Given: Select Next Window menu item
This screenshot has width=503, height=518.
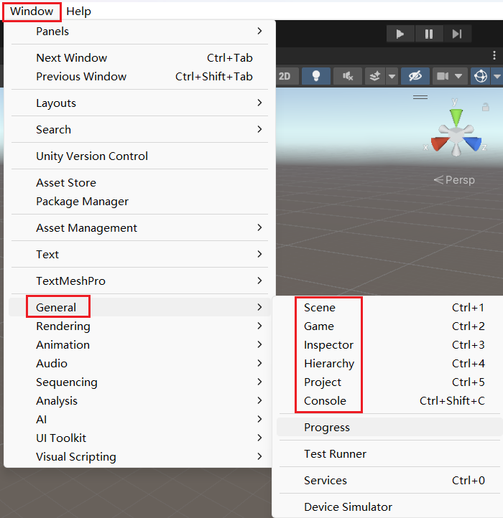Looking at the screenshot, I should click(x=139, y=58).
